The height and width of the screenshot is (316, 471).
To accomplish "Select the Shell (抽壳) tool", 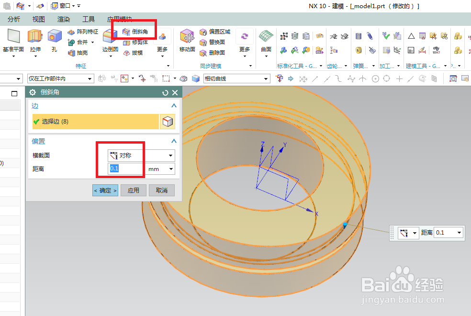I will click(x=78, y=53).
